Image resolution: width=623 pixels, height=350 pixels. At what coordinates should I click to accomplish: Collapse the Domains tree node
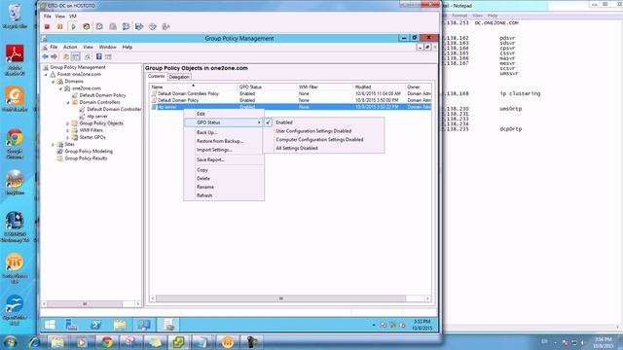[54, 82]
